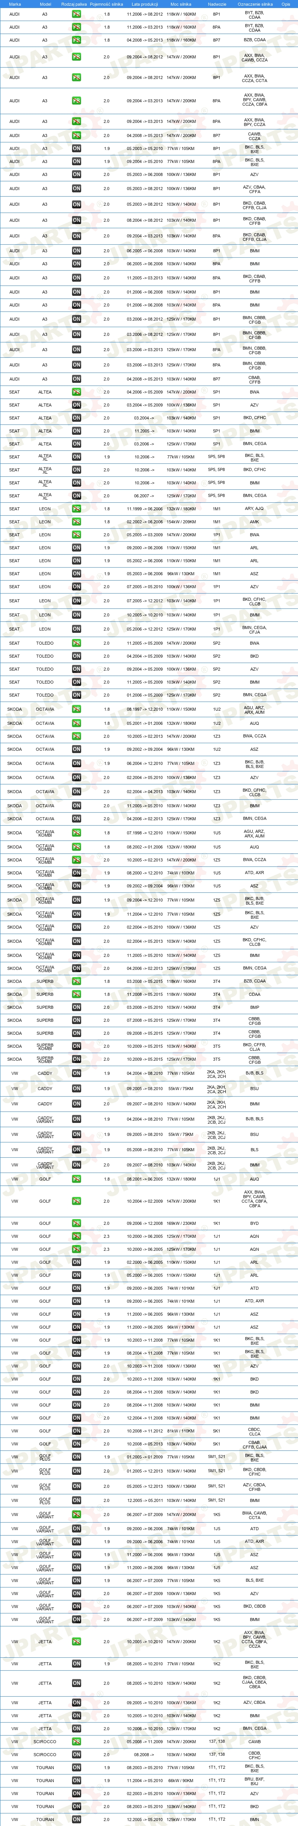Click petrol icon for Seat Leon ARY, AJQ
The height and width of the screenshot is (1826, 298).
[x=77, y=509]
